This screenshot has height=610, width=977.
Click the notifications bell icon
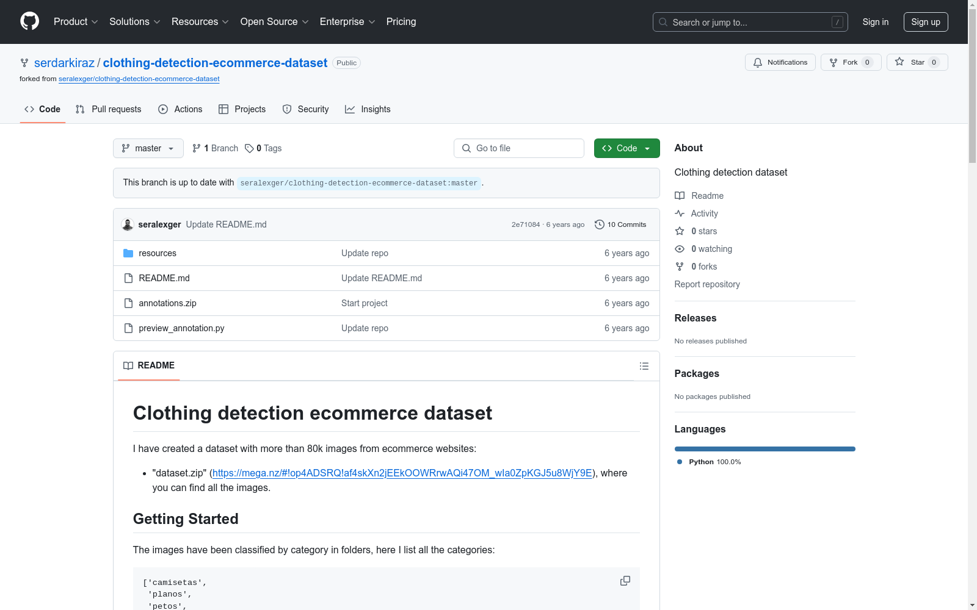point(758,63)
